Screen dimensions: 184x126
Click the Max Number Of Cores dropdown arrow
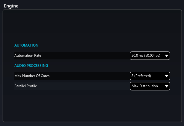[x=167, y=76]
